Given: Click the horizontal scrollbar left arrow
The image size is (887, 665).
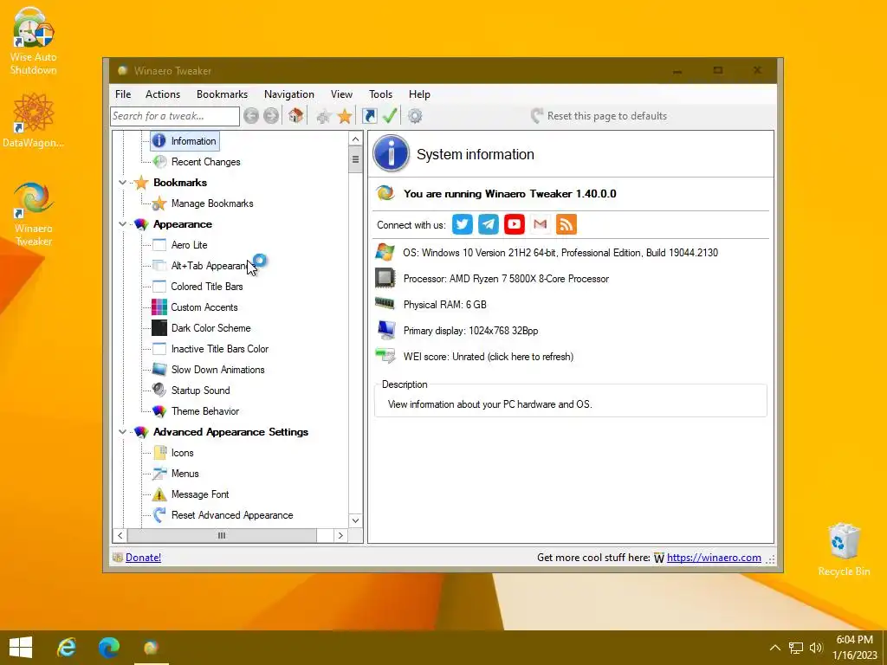Looking at the screenshot, I should tap(120, 535).
